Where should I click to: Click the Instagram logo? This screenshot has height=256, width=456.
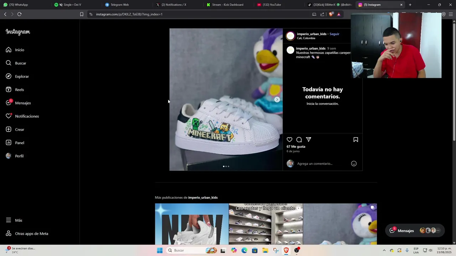(x=18, y=32)
